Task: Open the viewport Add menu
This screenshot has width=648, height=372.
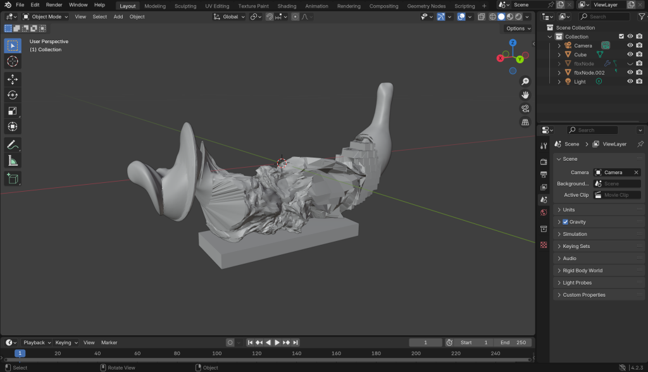Action: (x=118, y=17)
